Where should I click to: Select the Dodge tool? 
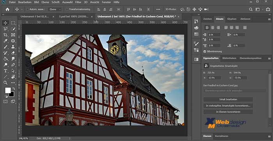pyautogui.click(x=5, y=65)
